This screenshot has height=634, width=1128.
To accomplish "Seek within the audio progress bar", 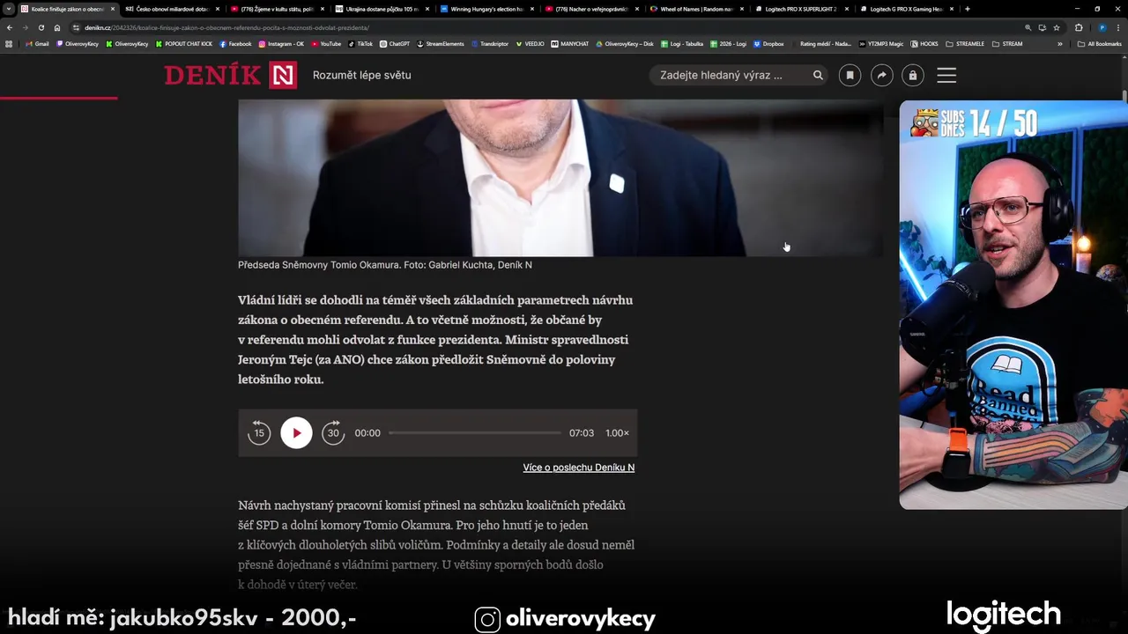I will click(475, 433).
